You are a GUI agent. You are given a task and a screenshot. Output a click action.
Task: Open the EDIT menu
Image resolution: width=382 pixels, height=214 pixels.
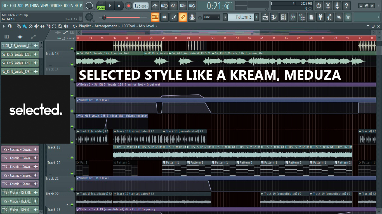[13, 6]
